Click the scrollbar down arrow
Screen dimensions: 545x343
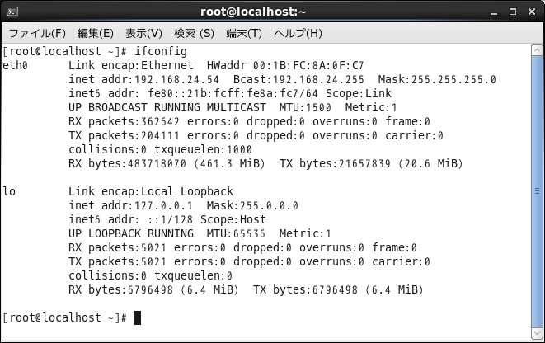point(537,333)
